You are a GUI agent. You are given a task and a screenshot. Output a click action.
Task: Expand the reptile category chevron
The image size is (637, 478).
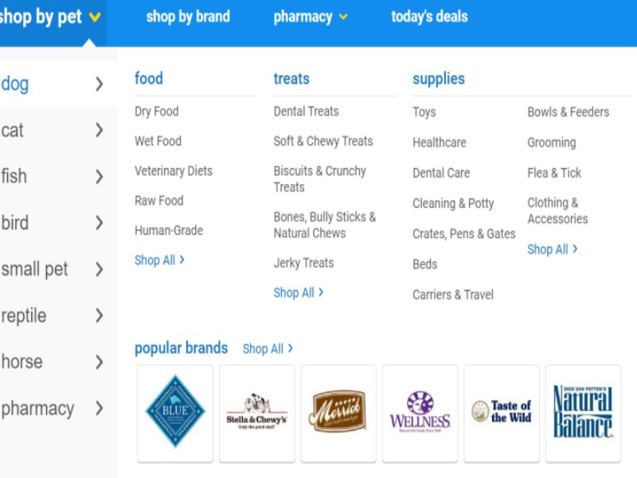(99, 315)
